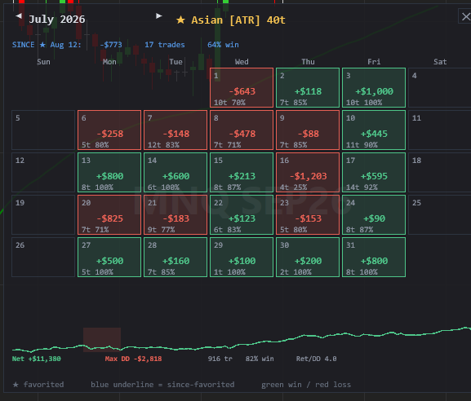Click the Tue column header

point(176,62)
